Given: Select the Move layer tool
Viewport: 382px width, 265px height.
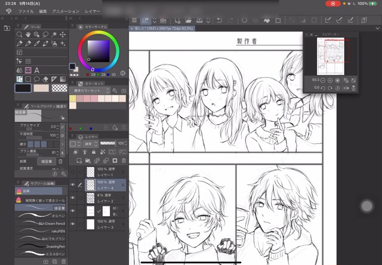Looking at the screenshot, I should coord(63,35).
